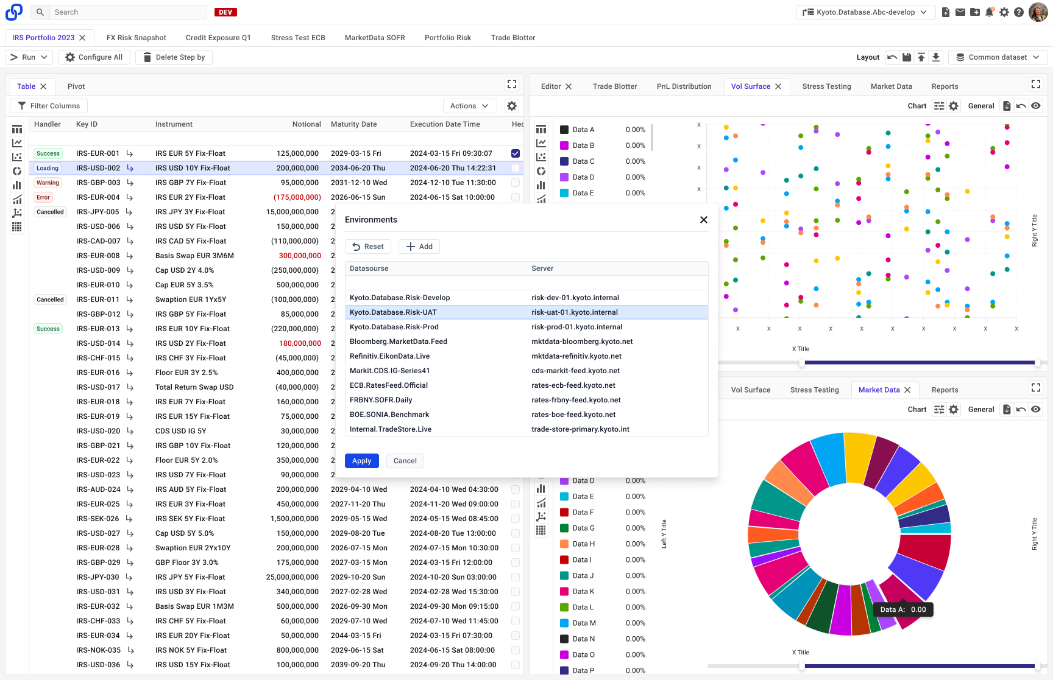Select scatter plot icon in left Table panel sidebar
1053x680 pixels.
pyautogui.click(x=17, y=157)
